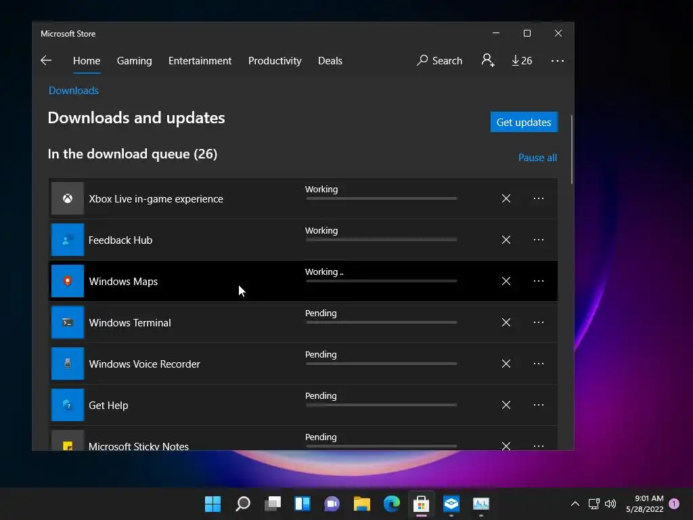The image size is (693, 520).
Task: Select the Get Help name text
Action: [x=108, y=406]
